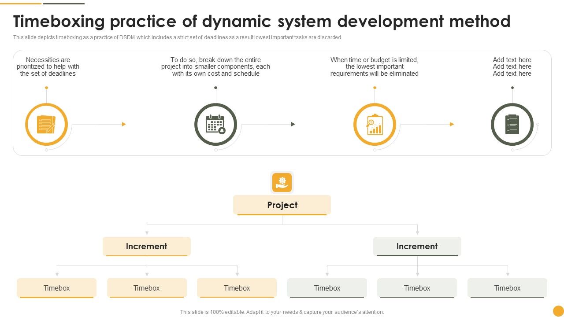
Task: Click the arrow after the budget requirements circle
Action: click(452, 124)
